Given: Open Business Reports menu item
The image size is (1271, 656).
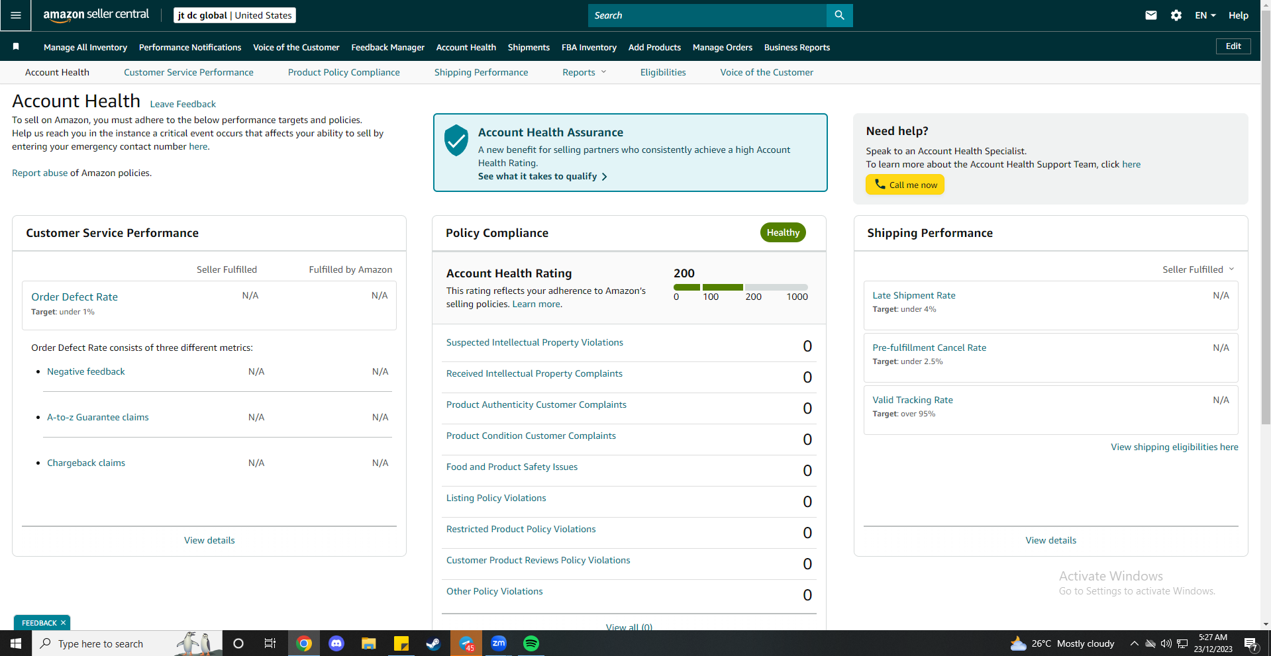Looking at the screenshot, I should [x=797, y=47].
